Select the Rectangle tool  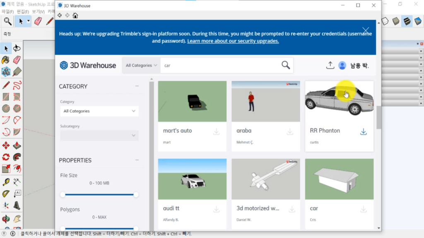coord(6,97)
